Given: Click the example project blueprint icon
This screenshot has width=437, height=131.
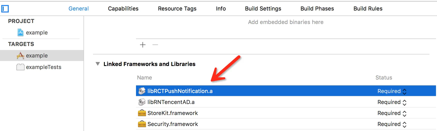Looking at the screenshot, I should (20, 32).
